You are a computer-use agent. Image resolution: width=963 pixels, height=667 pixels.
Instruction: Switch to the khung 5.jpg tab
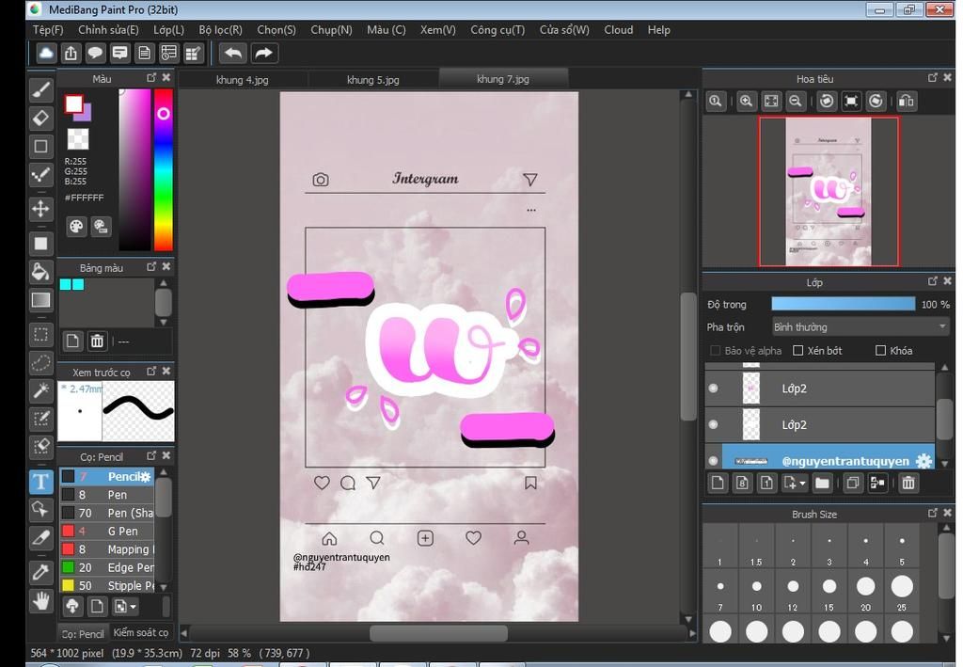coord(373,79)
